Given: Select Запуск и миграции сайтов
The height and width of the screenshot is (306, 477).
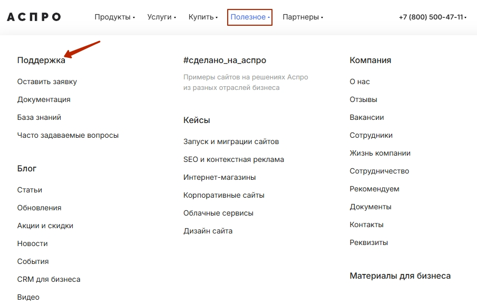Looking at the screenshot, I should click(231, 142).
